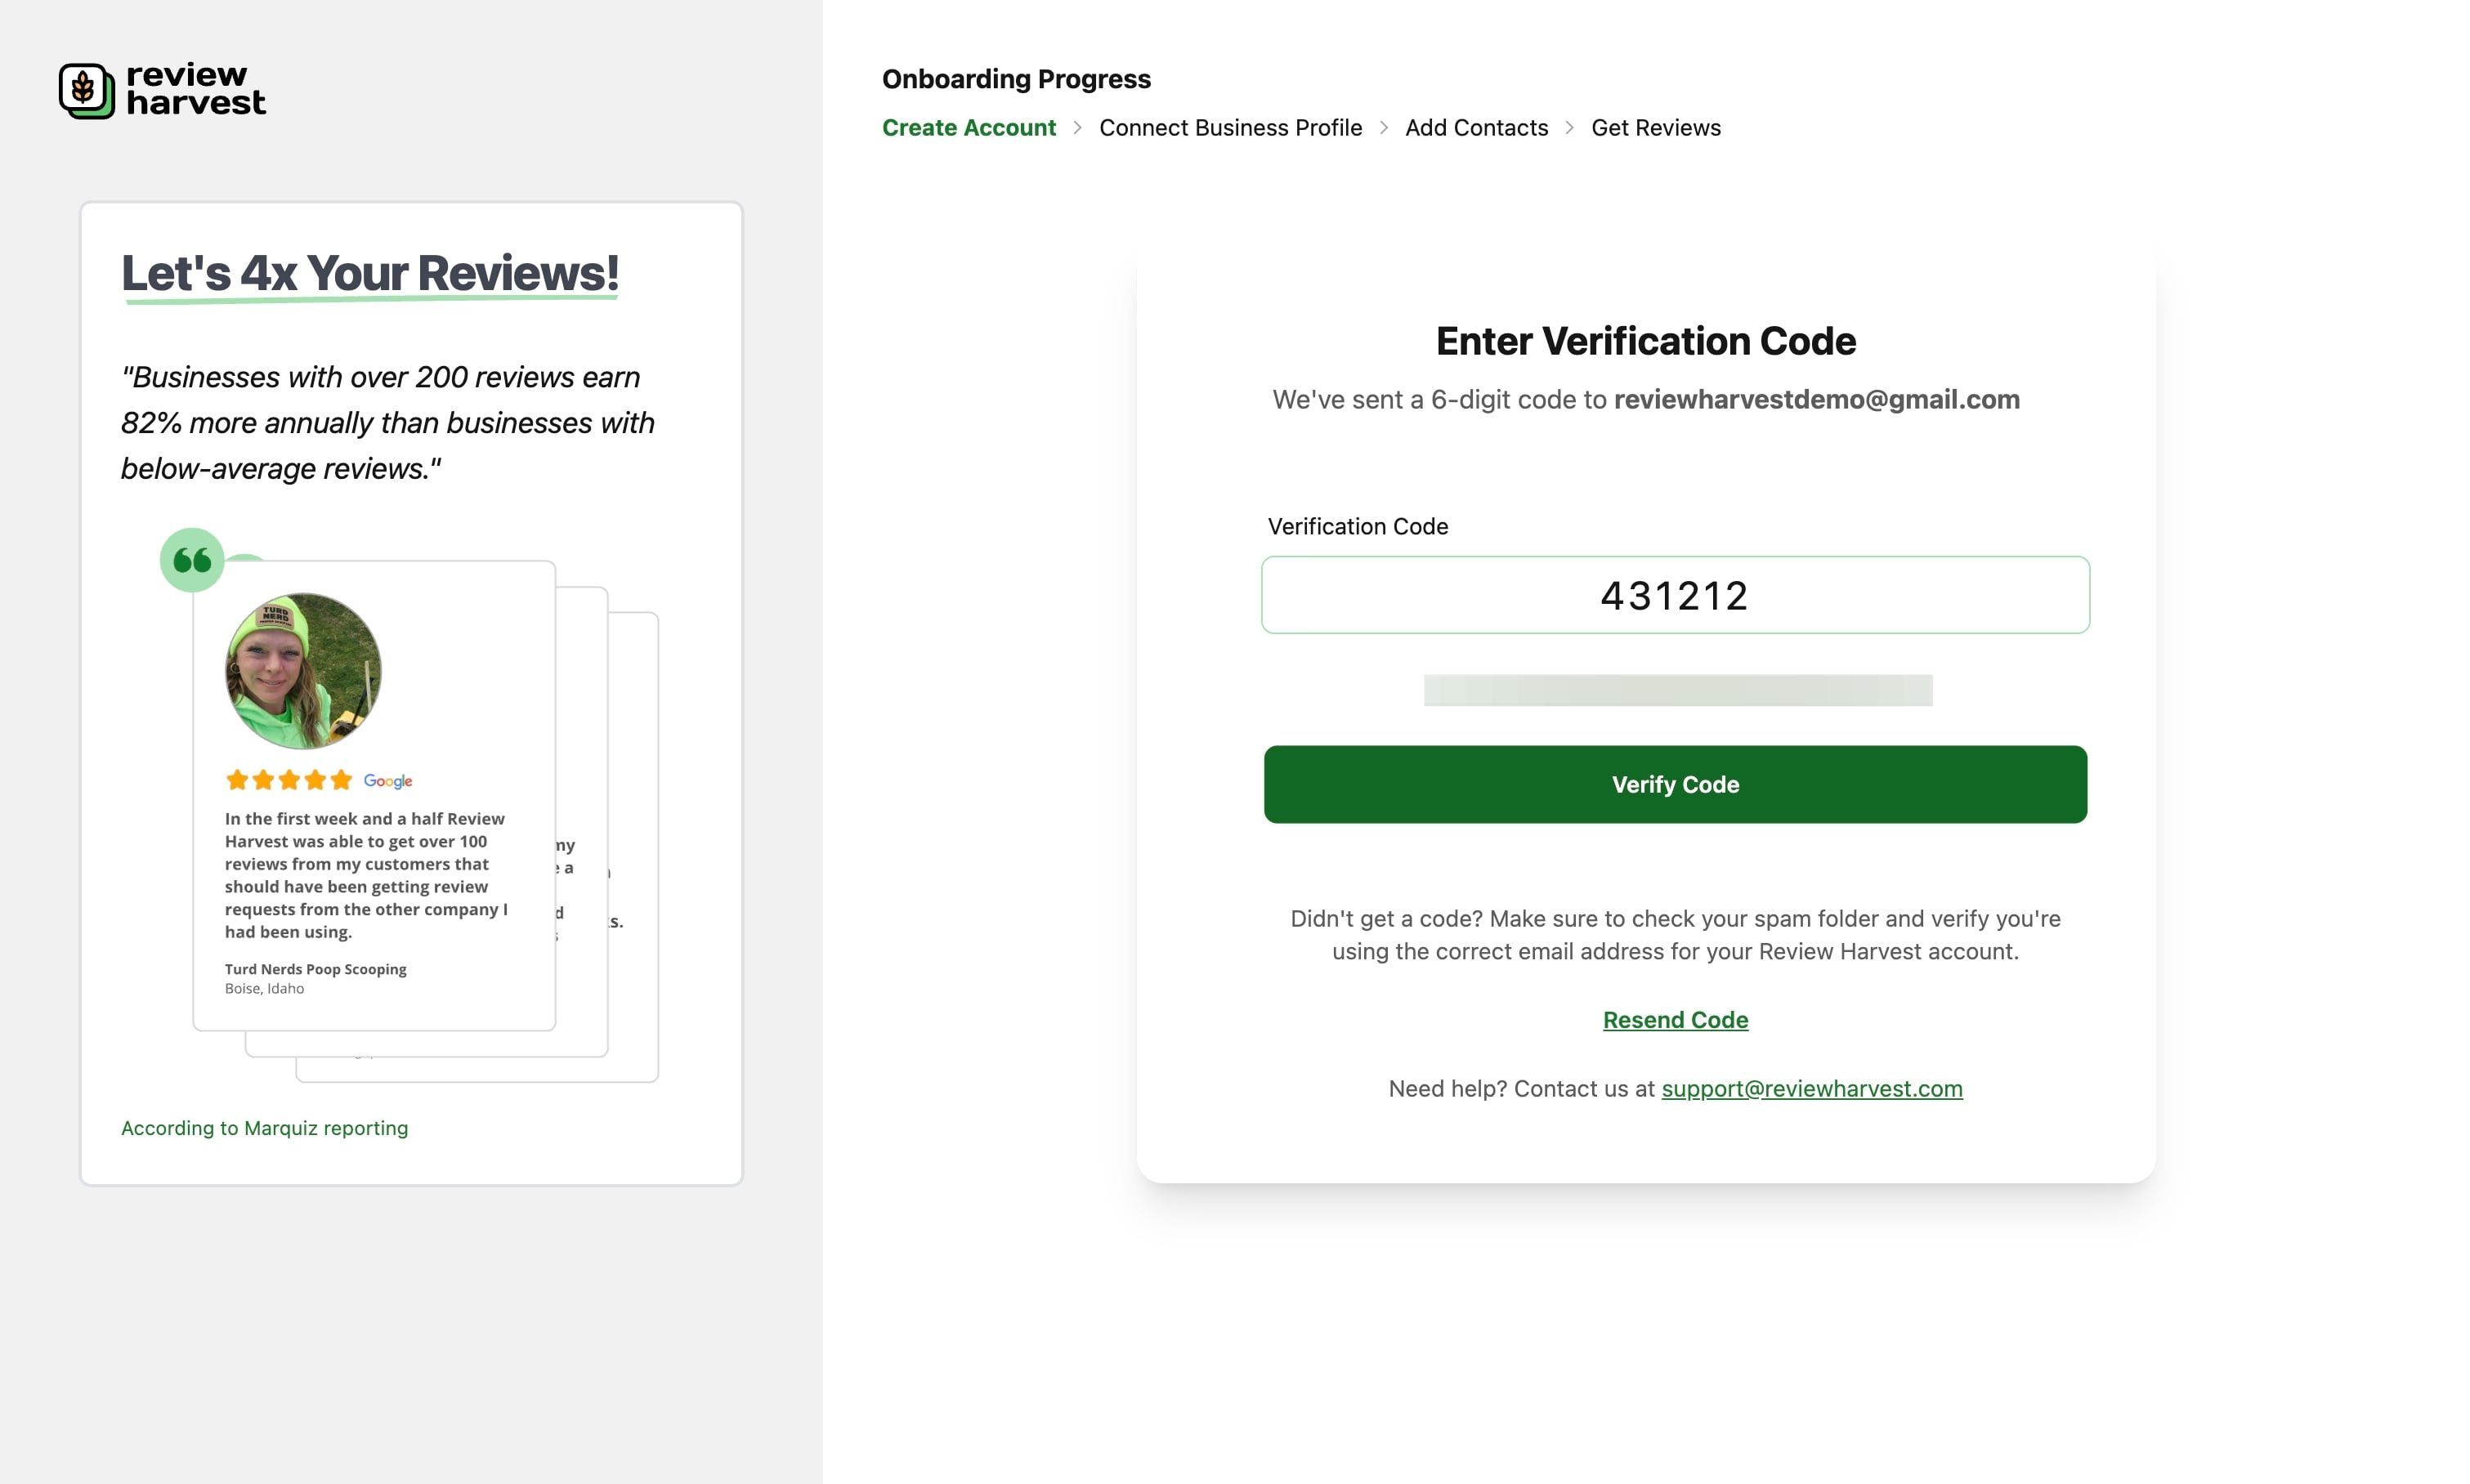
Task: Click the review harvest wordmark text
Action: pyautogui.click(x=196, y=89)
